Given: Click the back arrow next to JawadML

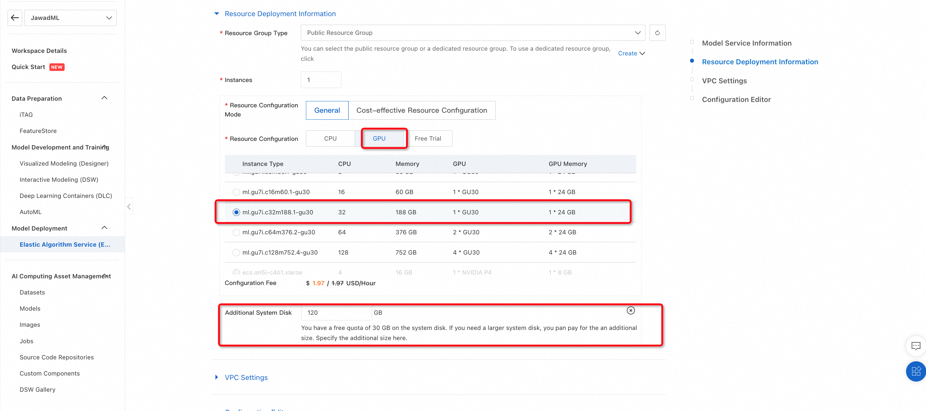Looking at the screenshot, I should 15,18.
